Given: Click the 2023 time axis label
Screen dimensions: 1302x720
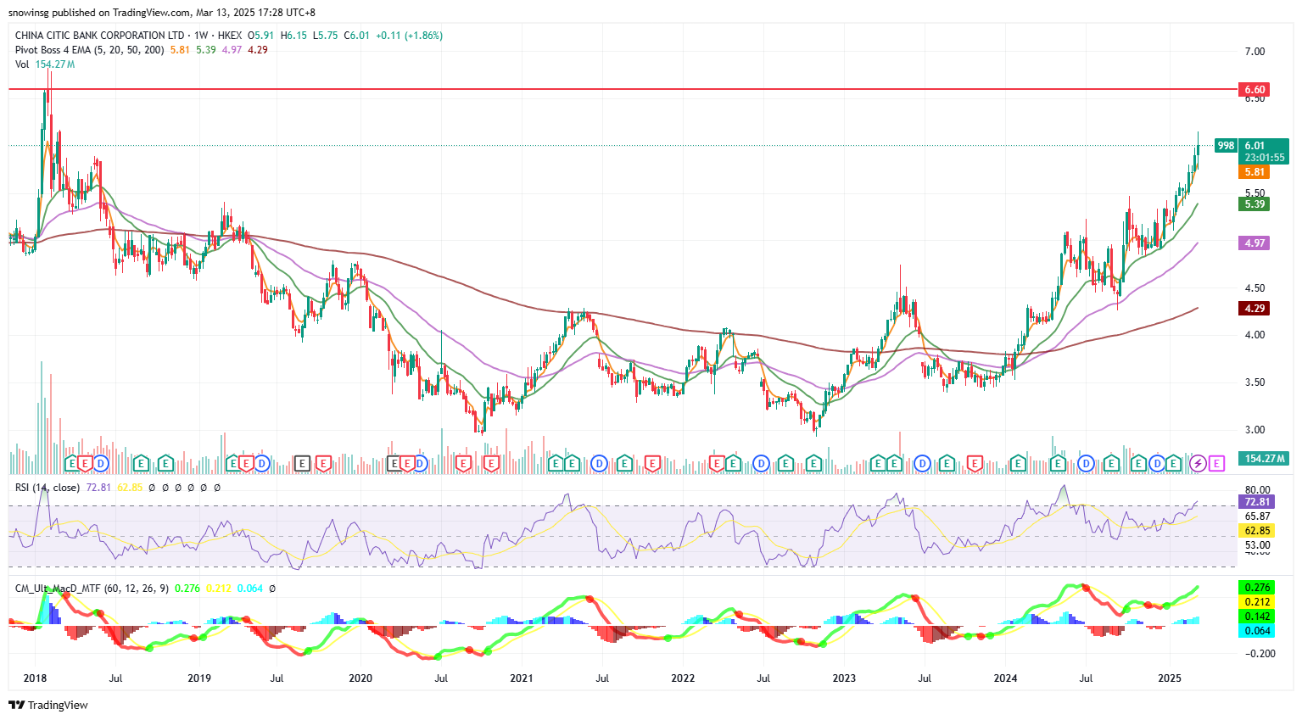Looking at the screenshot, I should point(844,678).
